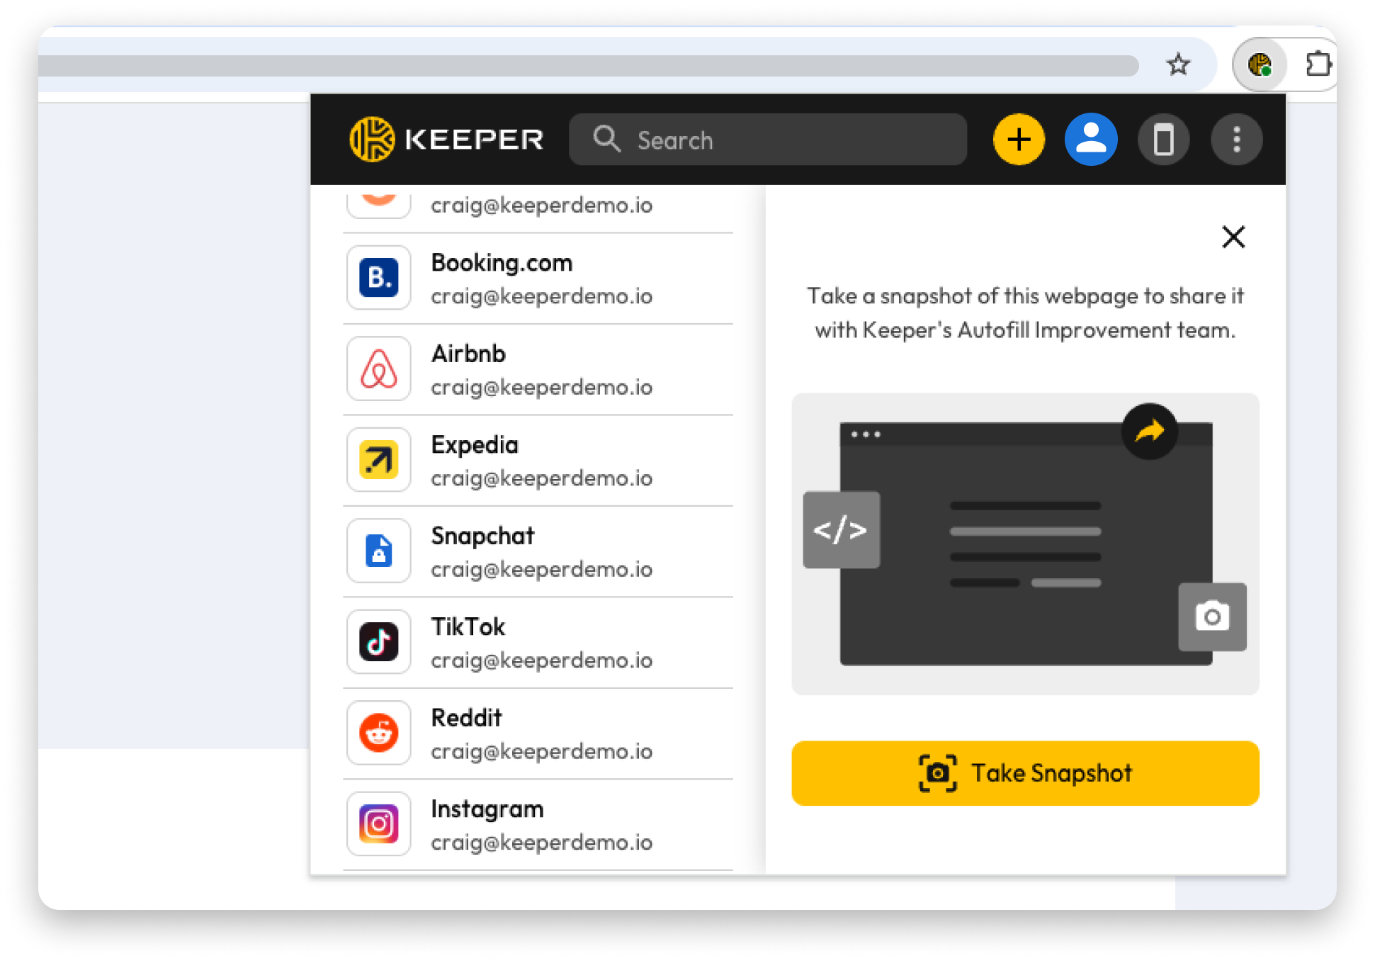Image resolution: width=1375 pixels, height=961 pixels.
Task: Close the snapshot sharing panel
Action: click(1233, 237)
